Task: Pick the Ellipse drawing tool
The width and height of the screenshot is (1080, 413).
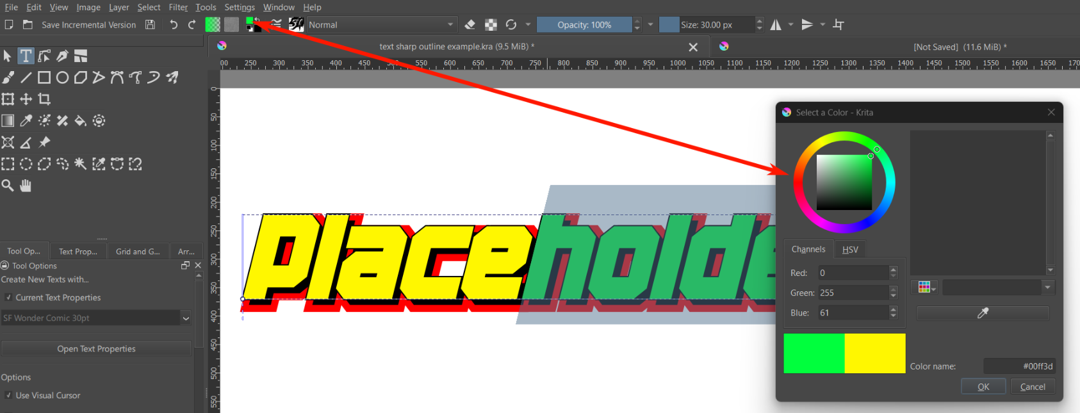Action: pyautogui.click(x=62, y=77)
